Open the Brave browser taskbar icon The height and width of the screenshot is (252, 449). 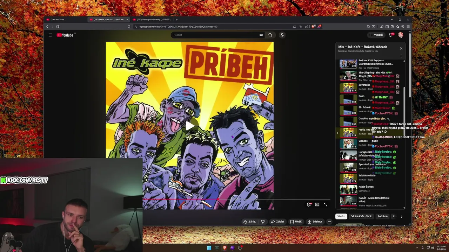point(224,248)
